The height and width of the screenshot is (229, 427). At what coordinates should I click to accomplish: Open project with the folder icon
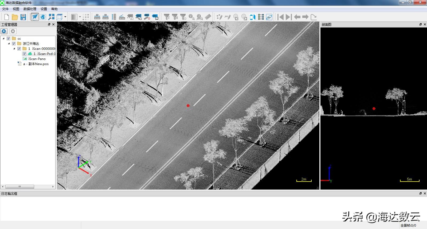pyautogui.click(x=15, y=17)
